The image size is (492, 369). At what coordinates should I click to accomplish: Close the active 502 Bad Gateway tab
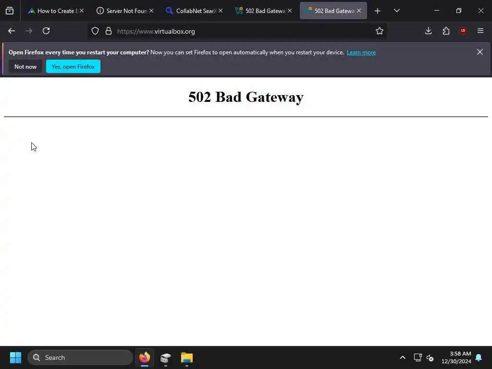358,11
